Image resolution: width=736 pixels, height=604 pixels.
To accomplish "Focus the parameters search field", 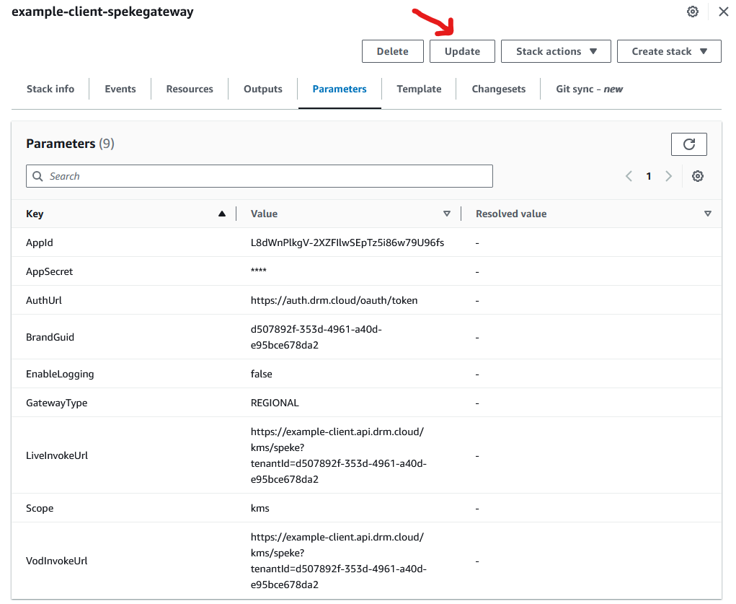I will pyautogui.click(x=260, y=176).
